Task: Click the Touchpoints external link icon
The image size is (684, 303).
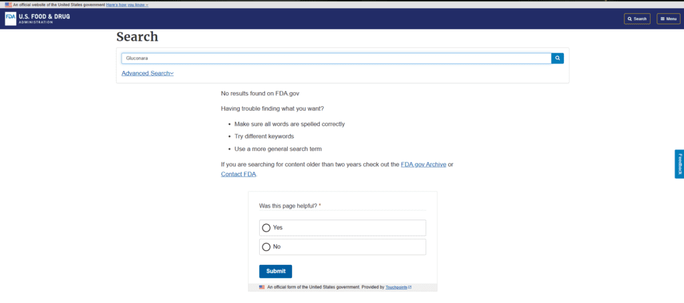Action: (409, 287)
